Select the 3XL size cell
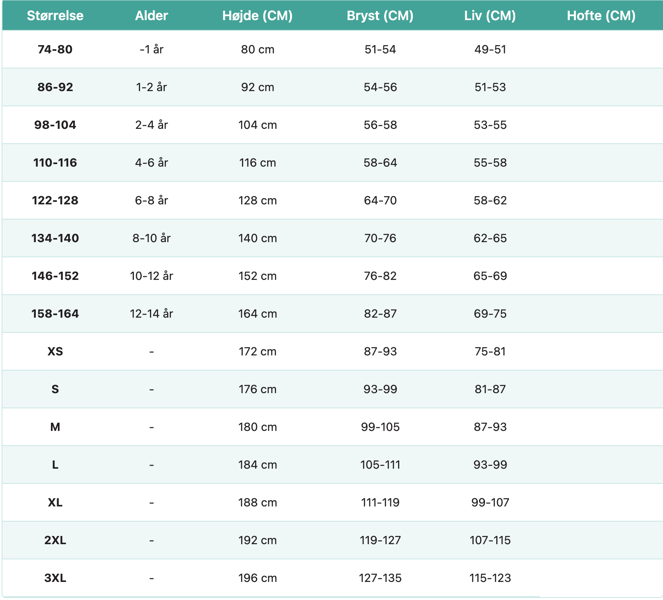 coord(55,578)
